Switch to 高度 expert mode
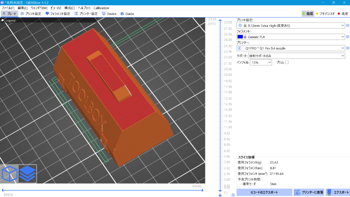The width and height of the screenshot is (350, 197). [342, 14]
